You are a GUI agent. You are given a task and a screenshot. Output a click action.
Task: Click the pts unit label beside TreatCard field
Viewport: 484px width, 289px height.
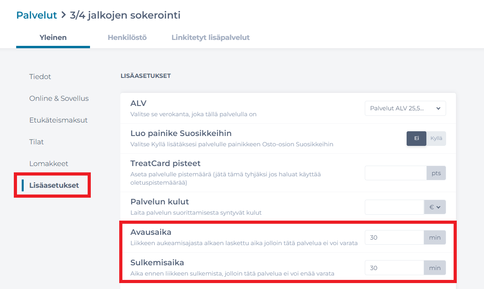point(436,173)
